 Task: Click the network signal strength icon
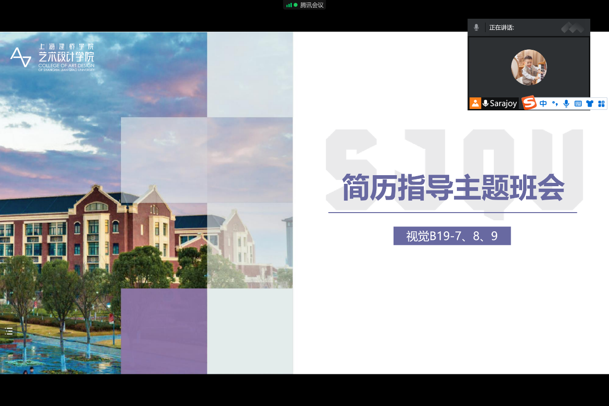289,5
